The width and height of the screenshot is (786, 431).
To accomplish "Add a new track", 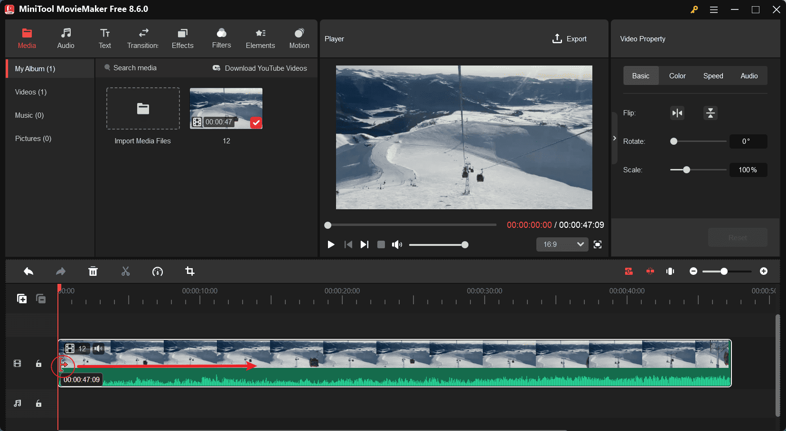I will tap(22, 299).
